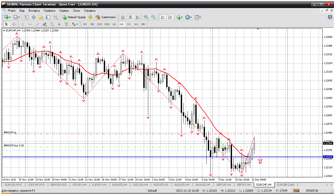
Task: Click the Советники button
Action: point(106,17)
